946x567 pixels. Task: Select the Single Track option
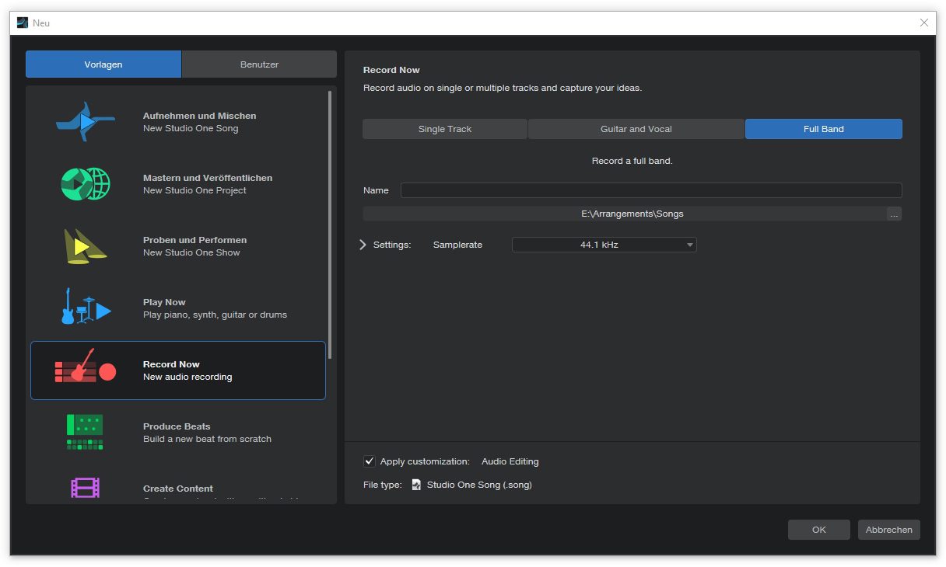(x=444, y=129)
